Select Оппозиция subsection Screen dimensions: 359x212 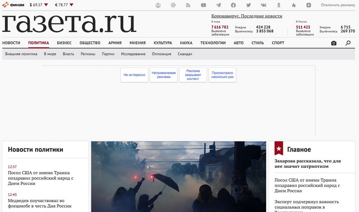pyautogui.click(x=162, y=54)
